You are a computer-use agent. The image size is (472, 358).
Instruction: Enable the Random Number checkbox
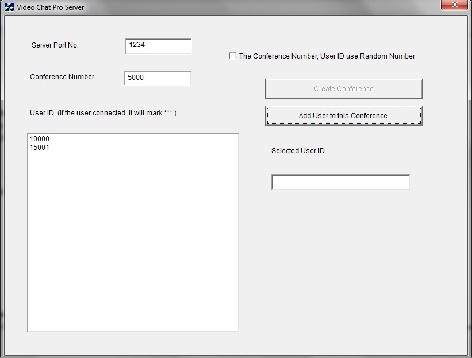click(232, 56)
